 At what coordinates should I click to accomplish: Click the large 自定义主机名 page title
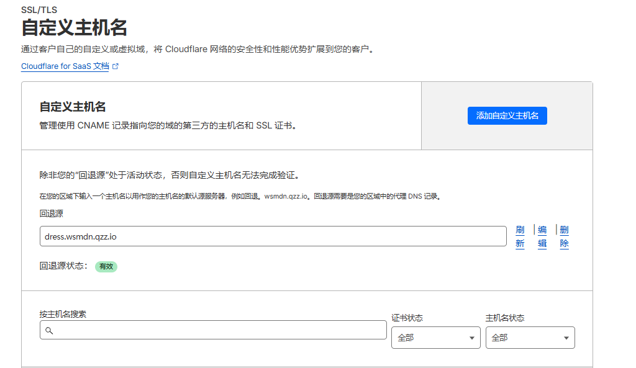(75, 28)
